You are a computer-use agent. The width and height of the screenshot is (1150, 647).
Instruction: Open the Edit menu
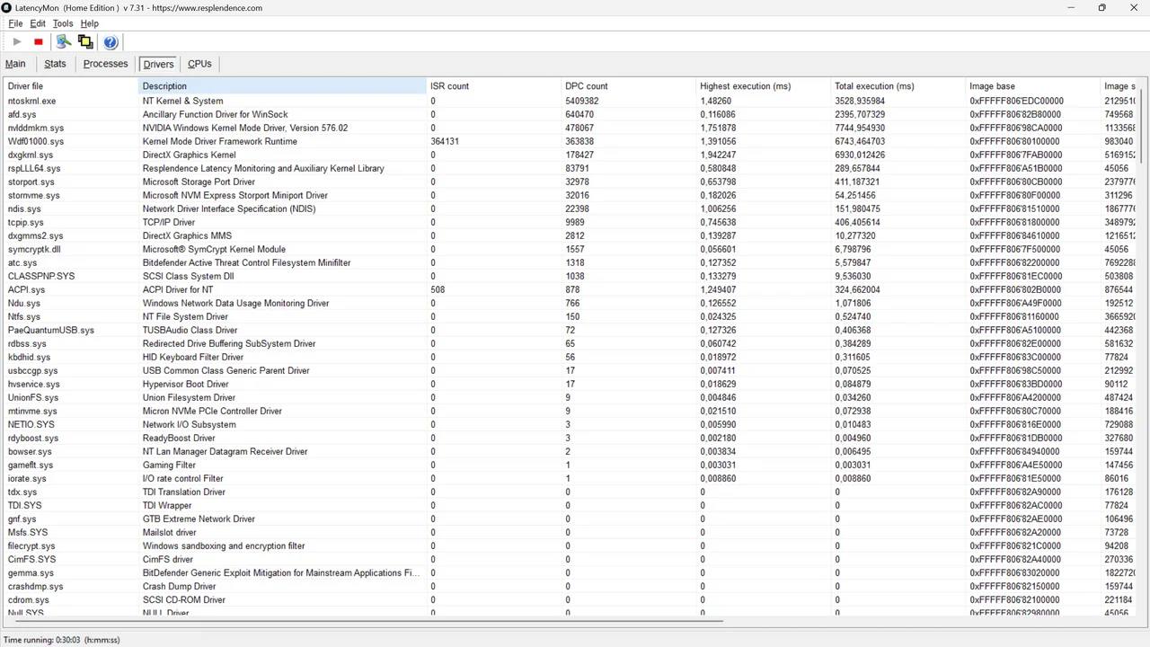click(x=38, y=23)
